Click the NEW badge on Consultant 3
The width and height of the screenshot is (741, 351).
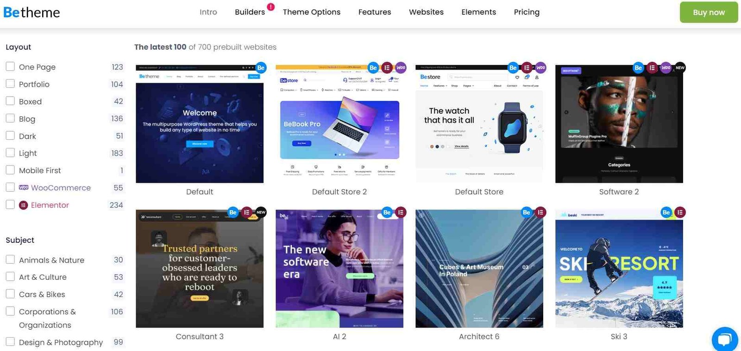261,212
